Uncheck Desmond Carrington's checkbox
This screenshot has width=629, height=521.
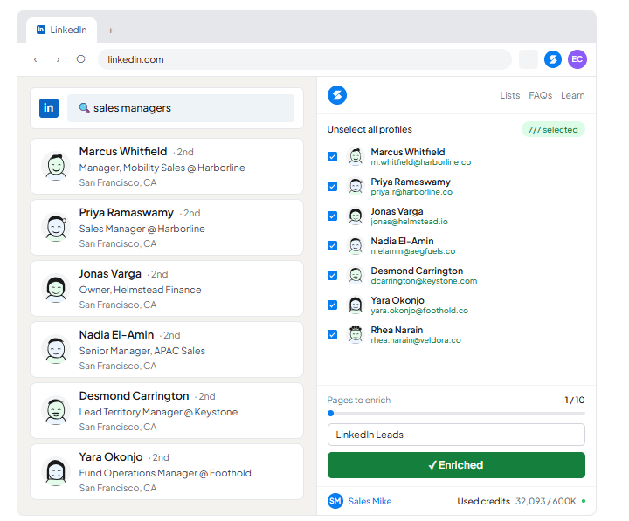(x=332, y=275)
